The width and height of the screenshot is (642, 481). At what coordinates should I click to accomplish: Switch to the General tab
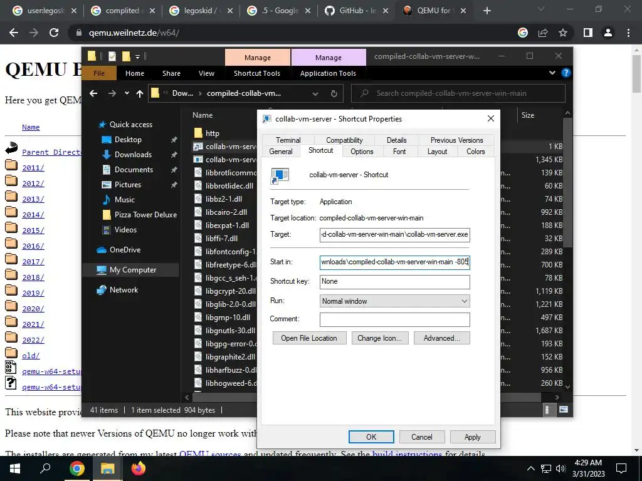[281, 152]
